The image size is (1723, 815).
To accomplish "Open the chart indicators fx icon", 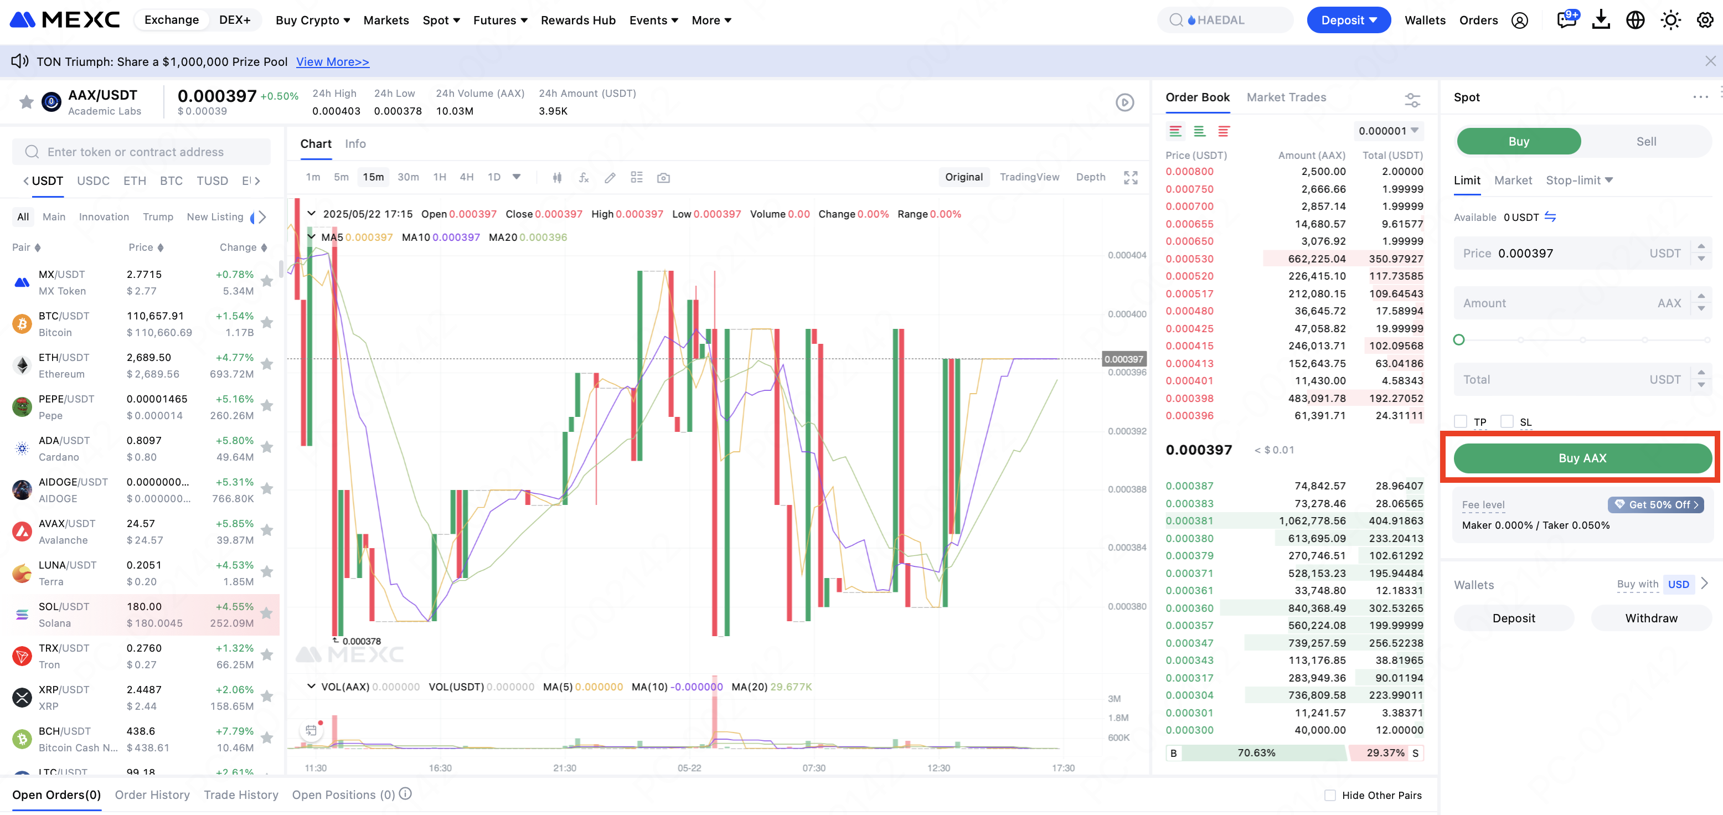I will pyautogui.click(x=583, y=177).
